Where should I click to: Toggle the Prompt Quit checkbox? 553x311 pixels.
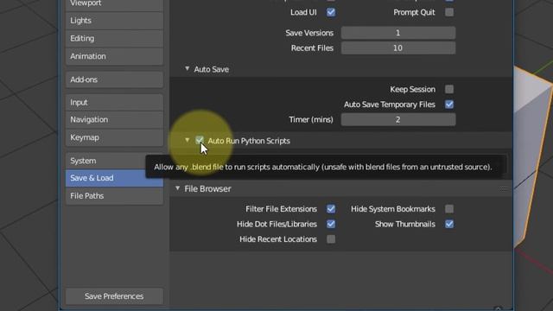449,12
